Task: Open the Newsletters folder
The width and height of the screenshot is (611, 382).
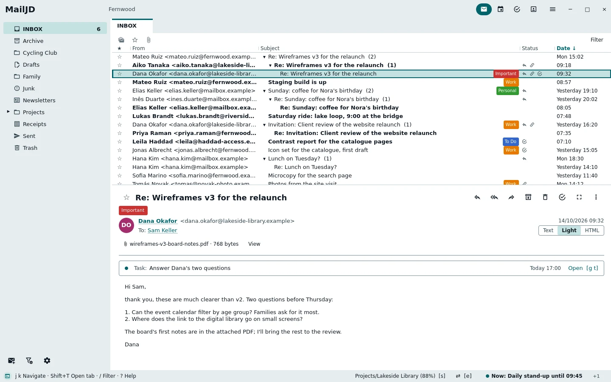Action: pyautogui.click(x=55, y=100)
